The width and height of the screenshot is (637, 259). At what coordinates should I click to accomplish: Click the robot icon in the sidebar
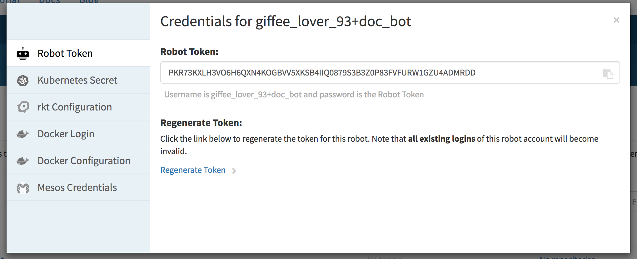(x=23, y=54)
